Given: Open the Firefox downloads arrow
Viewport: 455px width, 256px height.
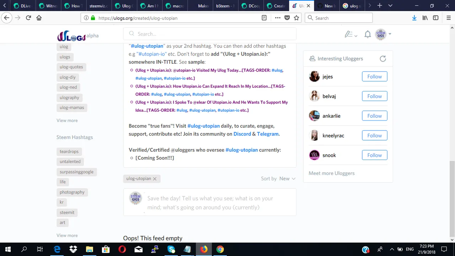Looking at the screenshot, I should [414, 18].
